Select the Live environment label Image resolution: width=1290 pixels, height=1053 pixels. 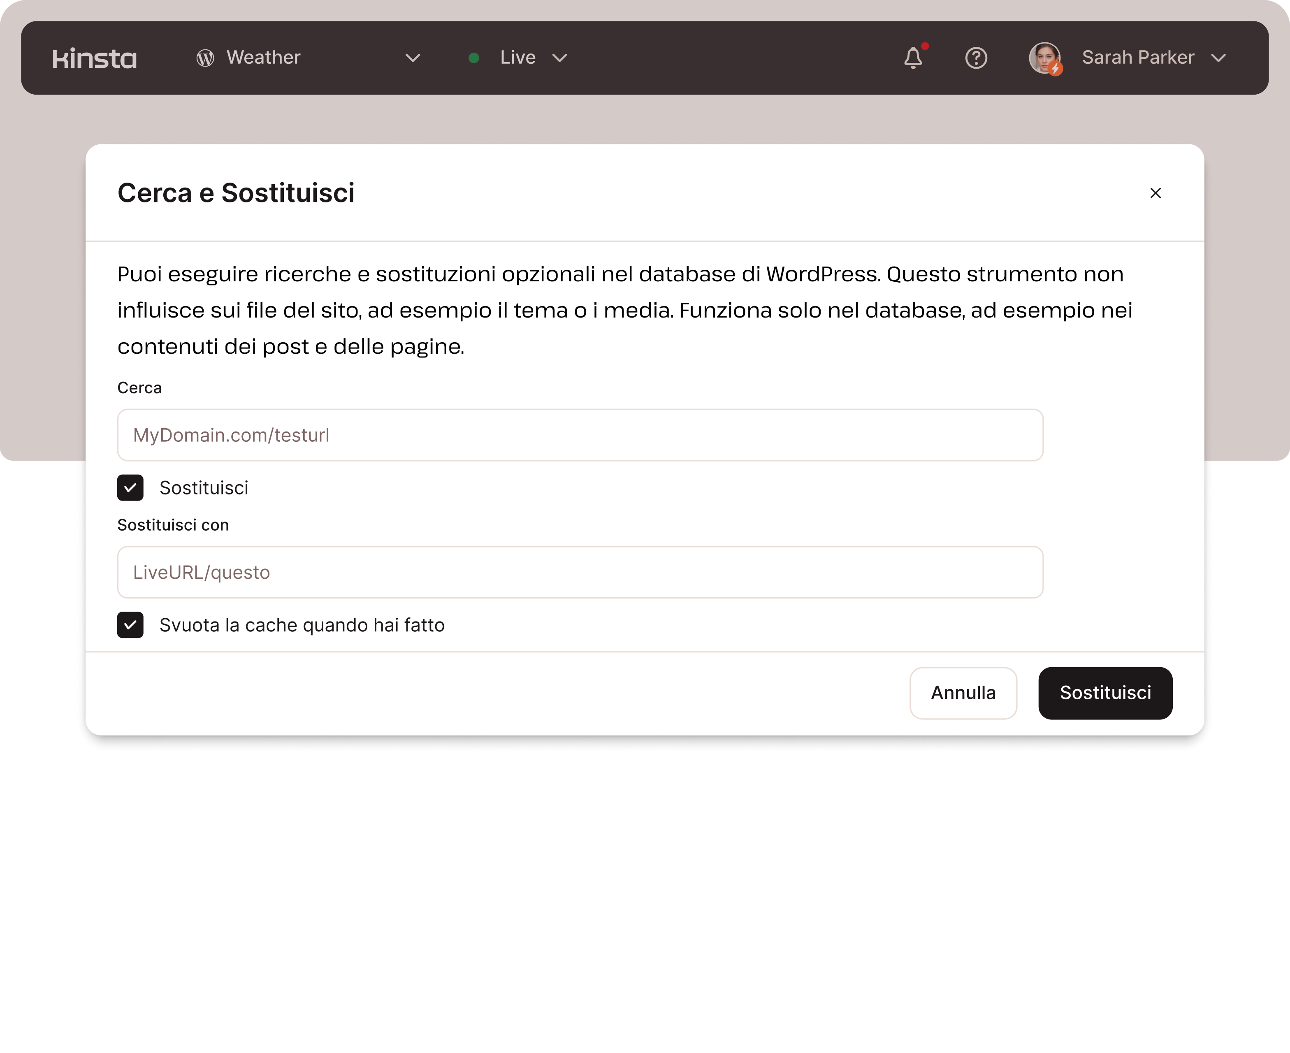coord(517,58)
